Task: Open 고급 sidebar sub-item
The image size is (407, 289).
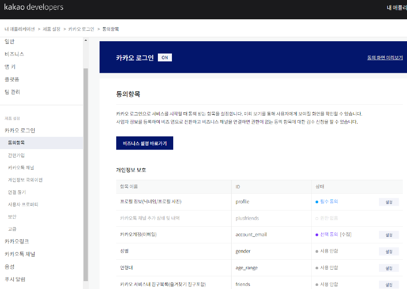Action: point(12,229)
